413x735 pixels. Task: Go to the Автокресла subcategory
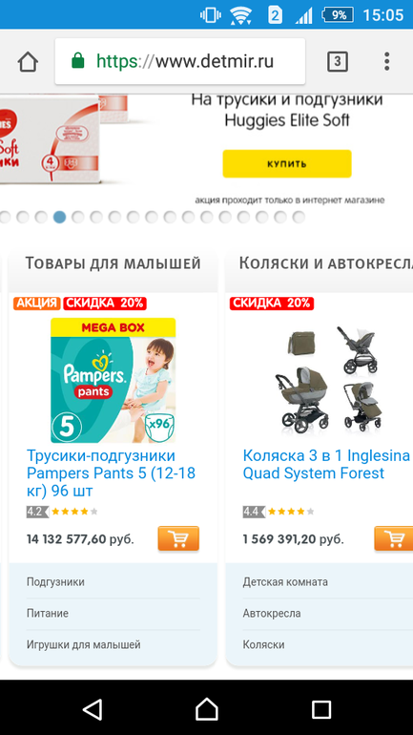point(272,614)
